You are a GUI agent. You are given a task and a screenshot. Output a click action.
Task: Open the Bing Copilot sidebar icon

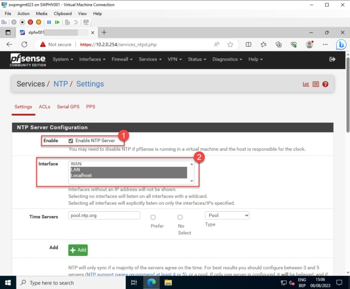point(341,44)
